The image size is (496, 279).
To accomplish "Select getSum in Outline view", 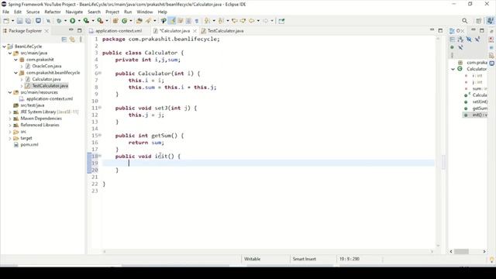I will (480, 108).
